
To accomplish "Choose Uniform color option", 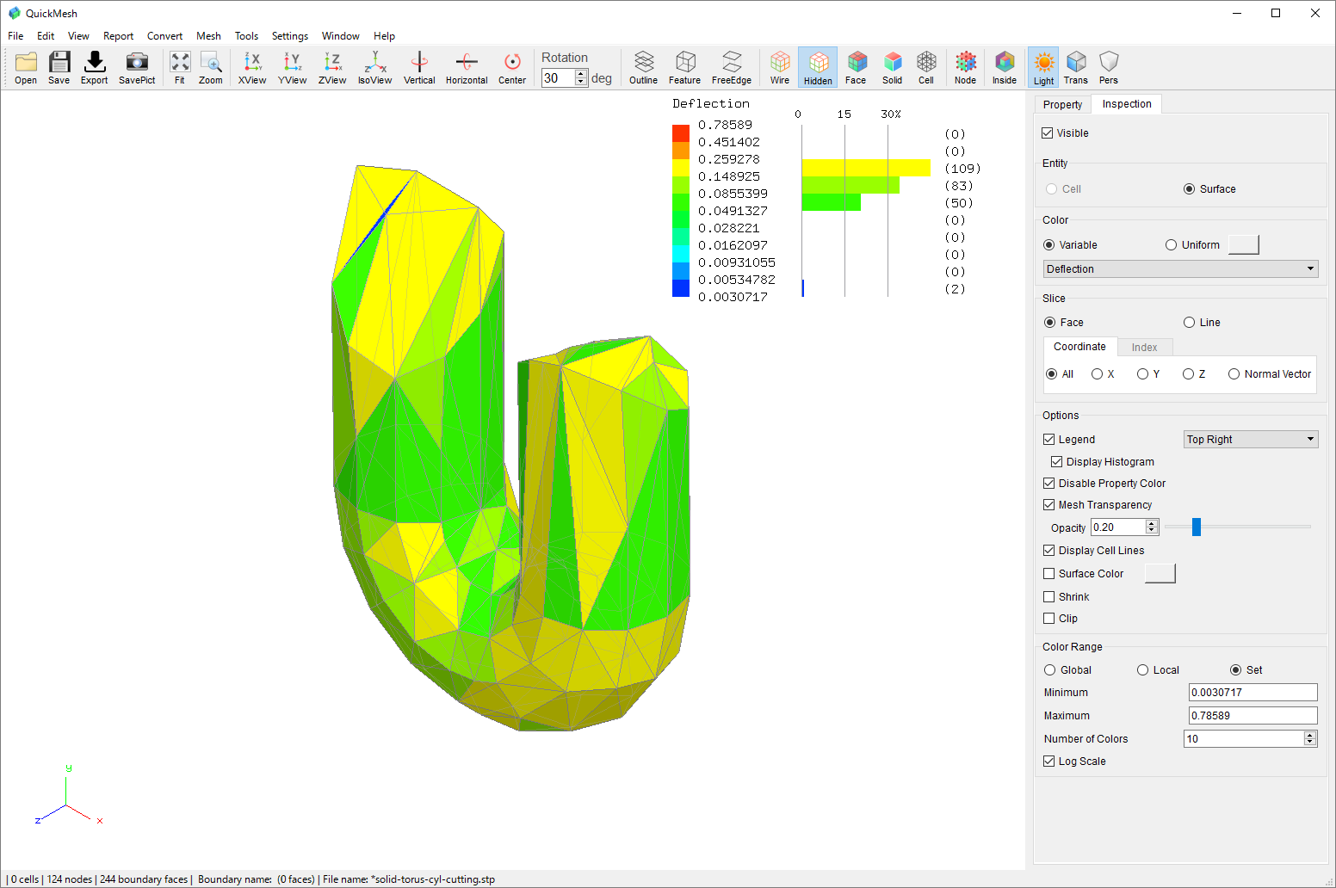I will 1171,245.
